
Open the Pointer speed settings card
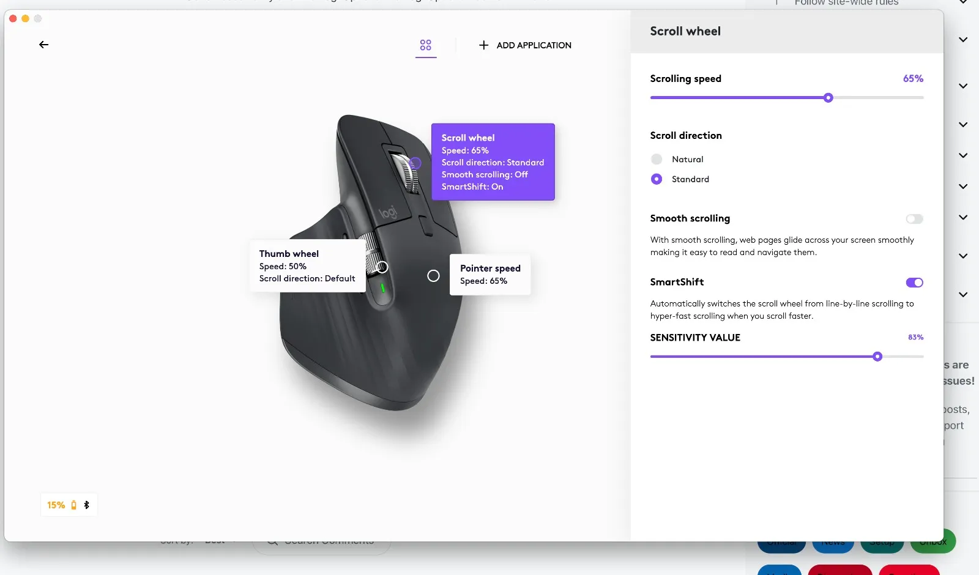click(490, 275)
